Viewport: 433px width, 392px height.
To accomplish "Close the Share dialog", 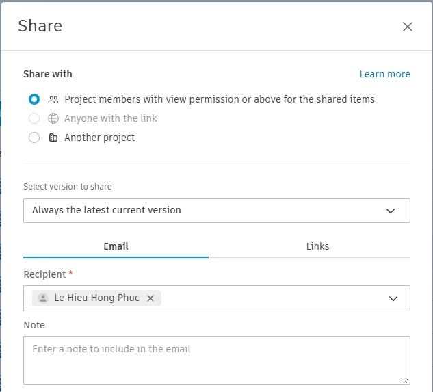I will tap(407, 27).
